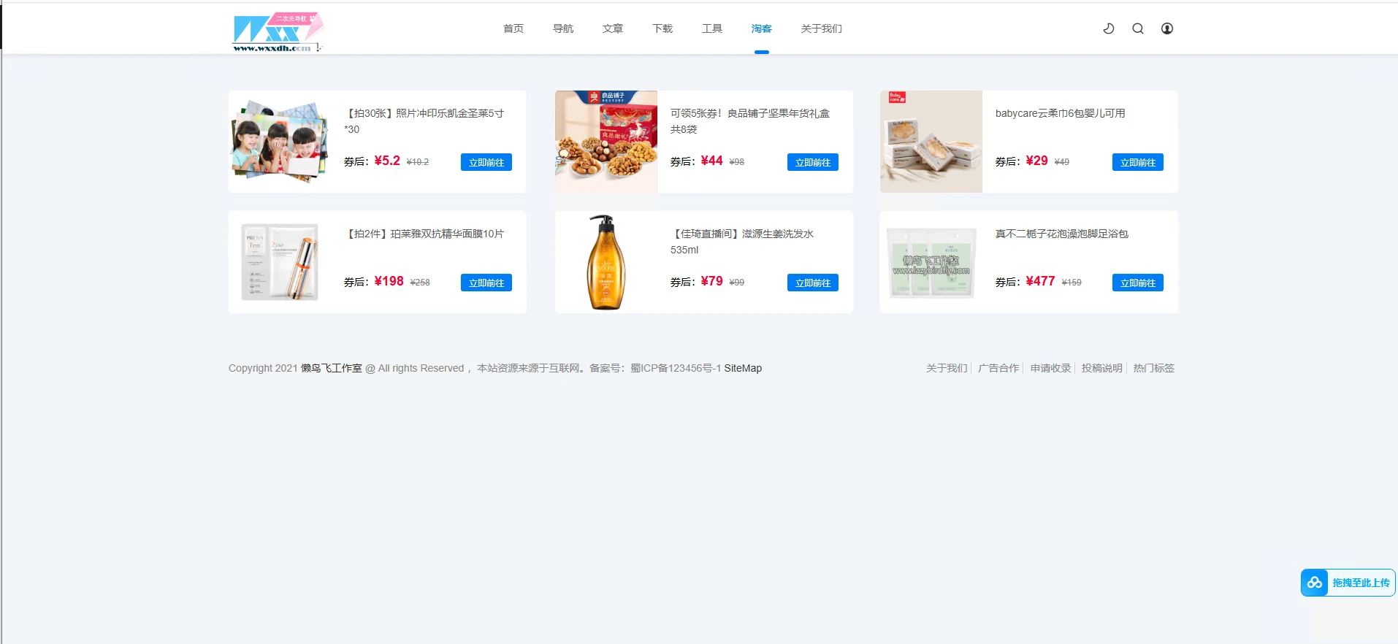Open the 投稿说明 footer link
Screen dimensions: 1398x644
coord(1102,368)
